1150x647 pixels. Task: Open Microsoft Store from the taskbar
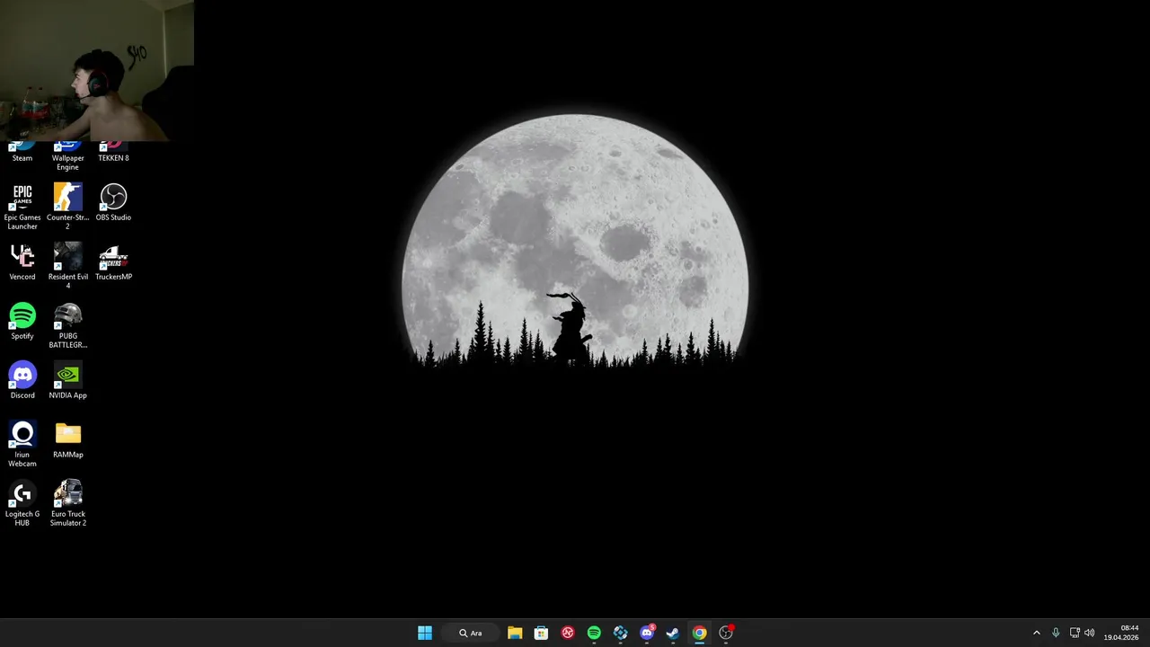pyautogui.click(x=541, y=633)
